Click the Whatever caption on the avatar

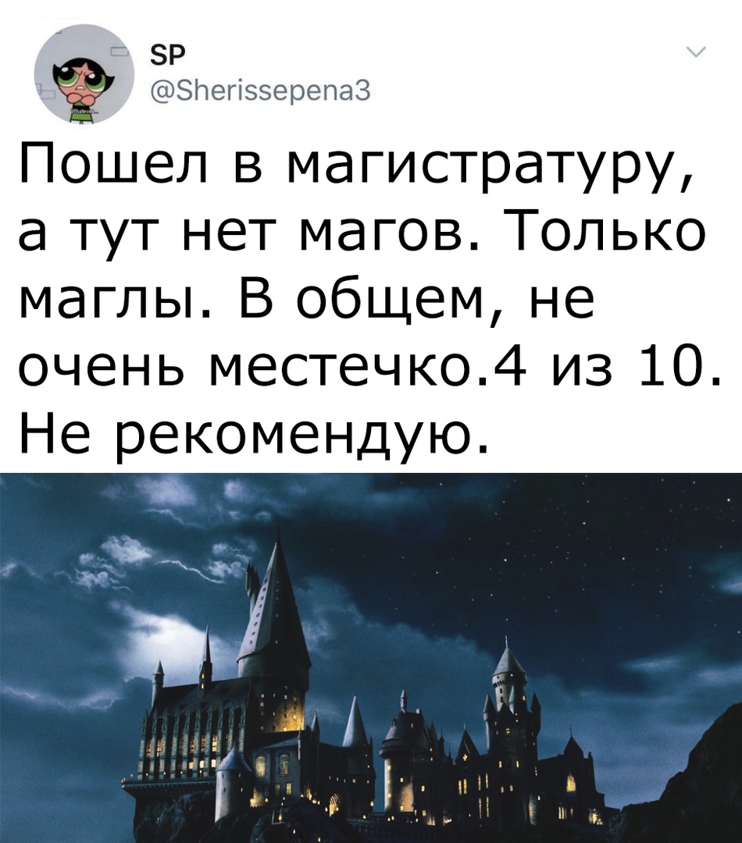84,112
